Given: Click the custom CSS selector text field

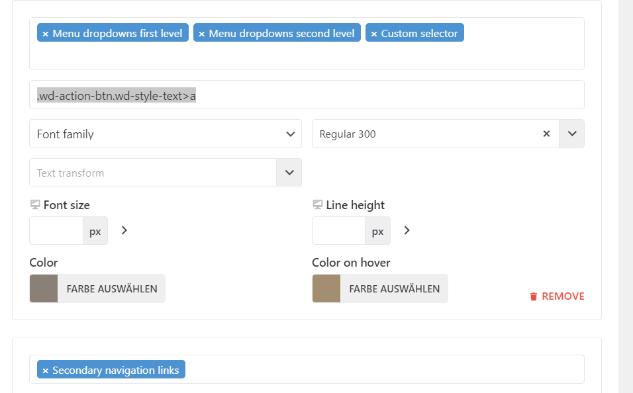Looking at the screenshot, I should click(x=307, y=95).
